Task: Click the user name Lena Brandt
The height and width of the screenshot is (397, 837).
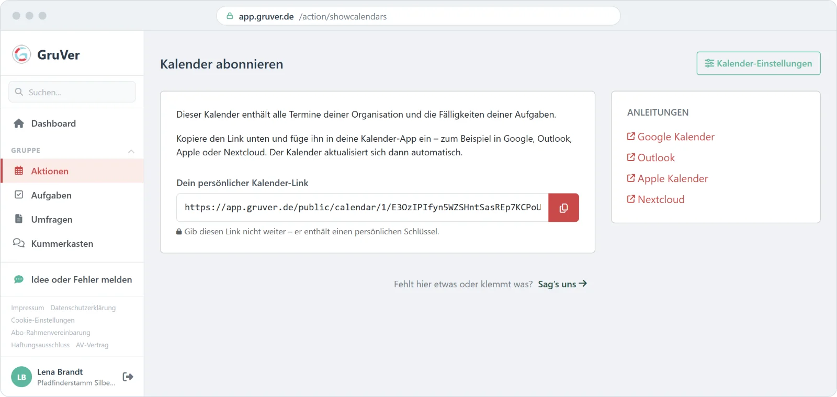Action: [x=60, y=372]
